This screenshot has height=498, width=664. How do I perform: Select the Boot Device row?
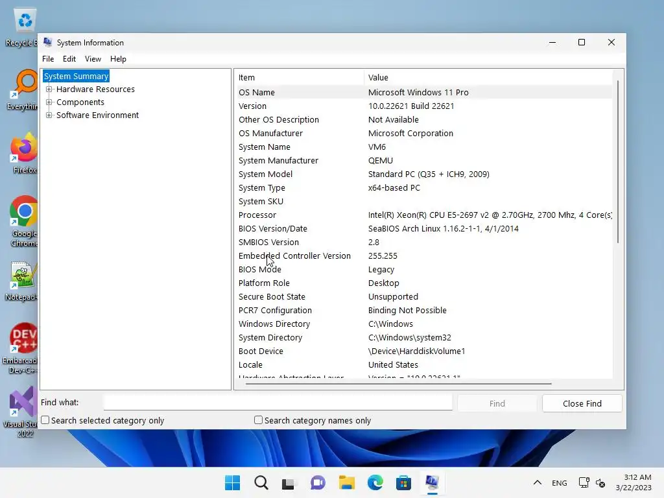pyautogui.click(x=424, y=351)
